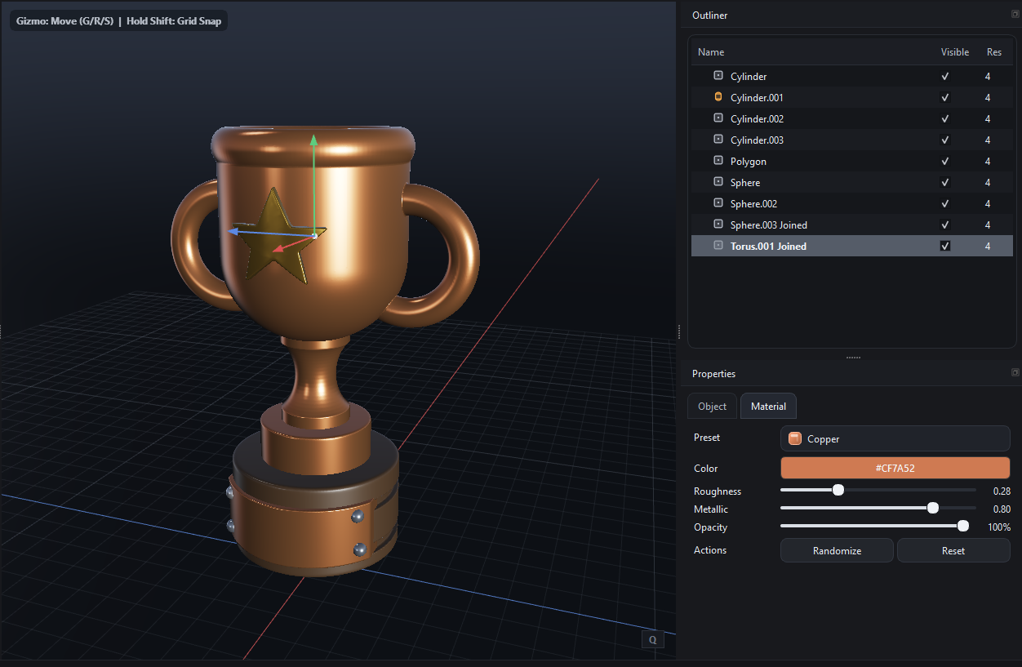Click the mesh icon next to Polygon
Image resolution: width=1022 pixels, height=667 pixels.
pos(718,161)
